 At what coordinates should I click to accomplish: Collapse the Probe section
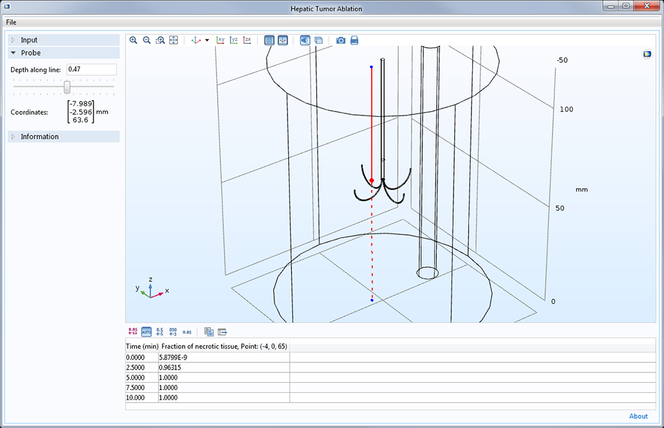(x=31, y=52)
